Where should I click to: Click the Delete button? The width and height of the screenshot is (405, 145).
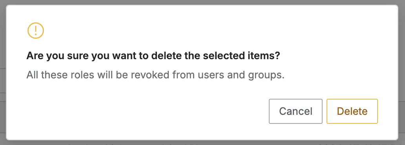point(352,111)
